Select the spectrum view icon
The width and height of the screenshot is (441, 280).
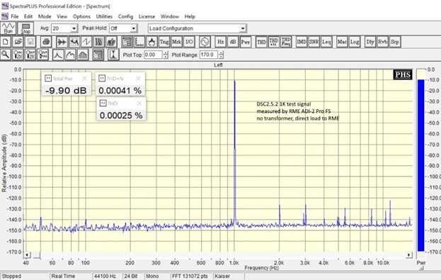(x=74, y=42)
